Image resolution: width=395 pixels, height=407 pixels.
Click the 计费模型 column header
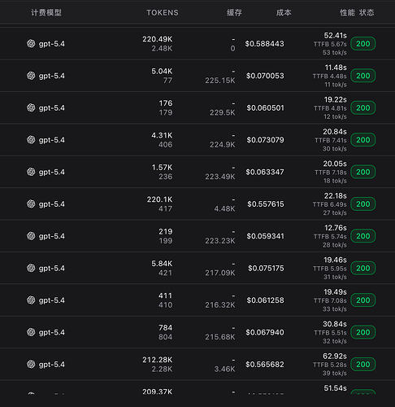[x=46, y=12]
